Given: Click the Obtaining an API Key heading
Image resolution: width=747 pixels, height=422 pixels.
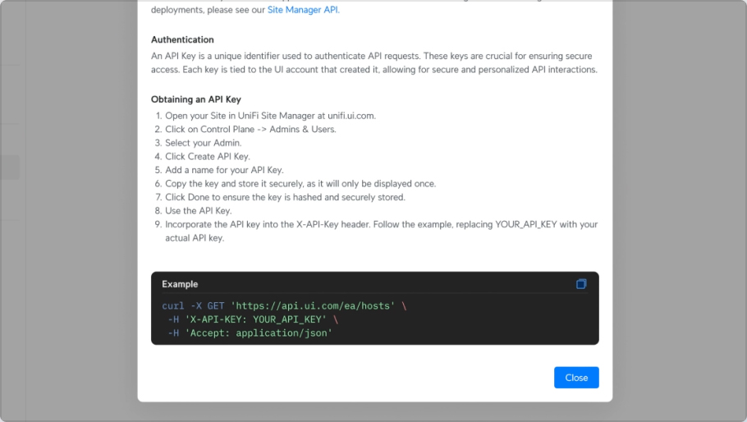Looking at the screenshot, I should click(x=196, y=99).
